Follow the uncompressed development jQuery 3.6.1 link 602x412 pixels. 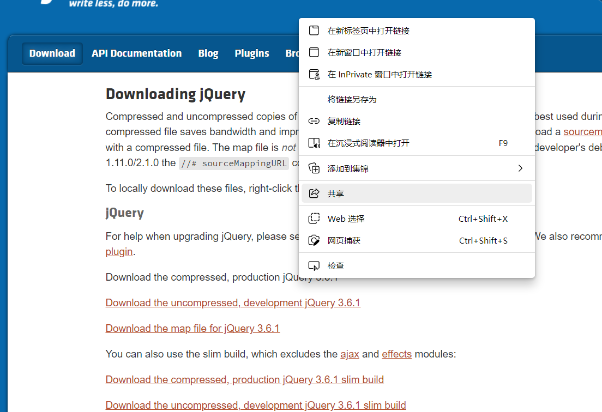[x=233, y=302]
